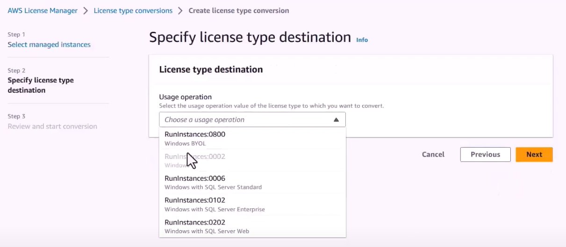Select the disabled RunInstances:0002 option
The height and width of the screenshot is (247, 566).
[252, 160]
